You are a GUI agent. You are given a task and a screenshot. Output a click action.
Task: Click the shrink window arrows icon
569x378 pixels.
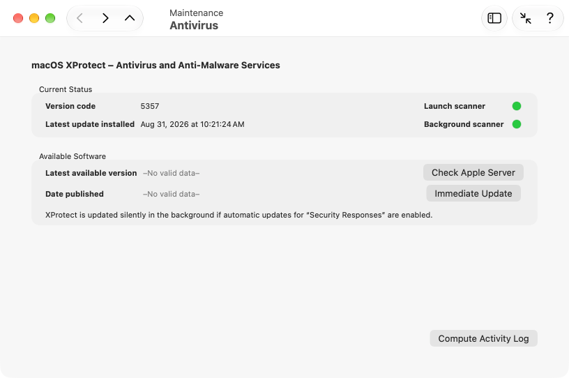click(x=526, y=18)
